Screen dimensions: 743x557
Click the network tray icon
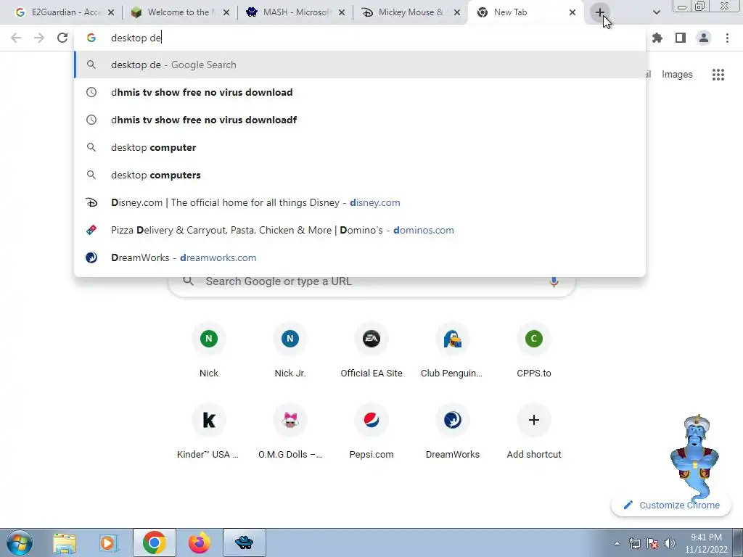(x=634, y=543)
